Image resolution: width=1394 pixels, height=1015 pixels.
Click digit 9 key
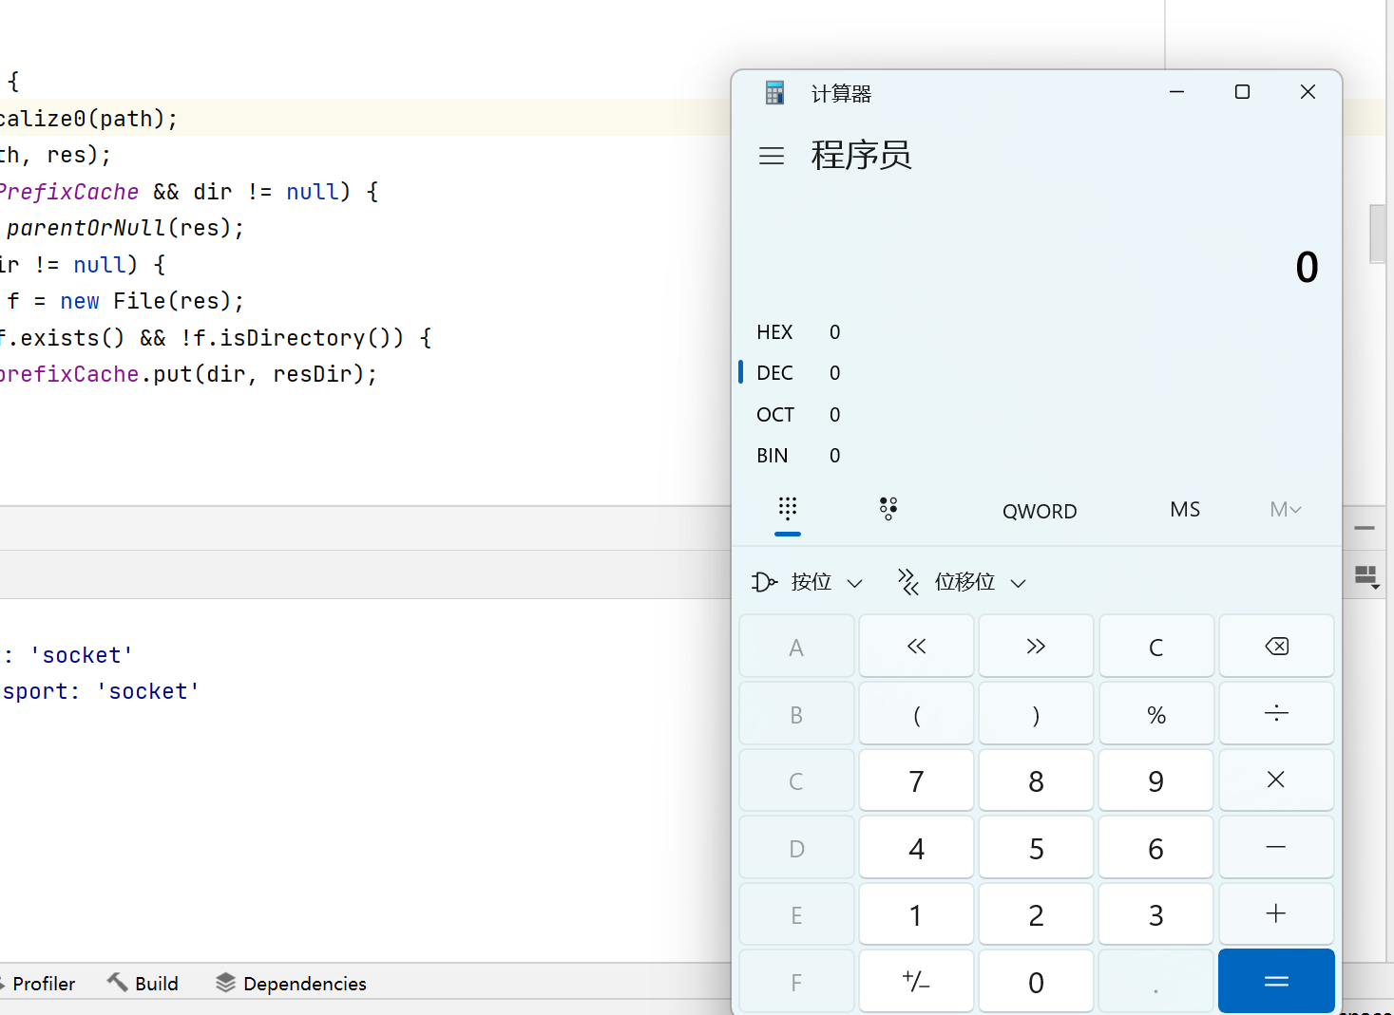(1156, 780)
